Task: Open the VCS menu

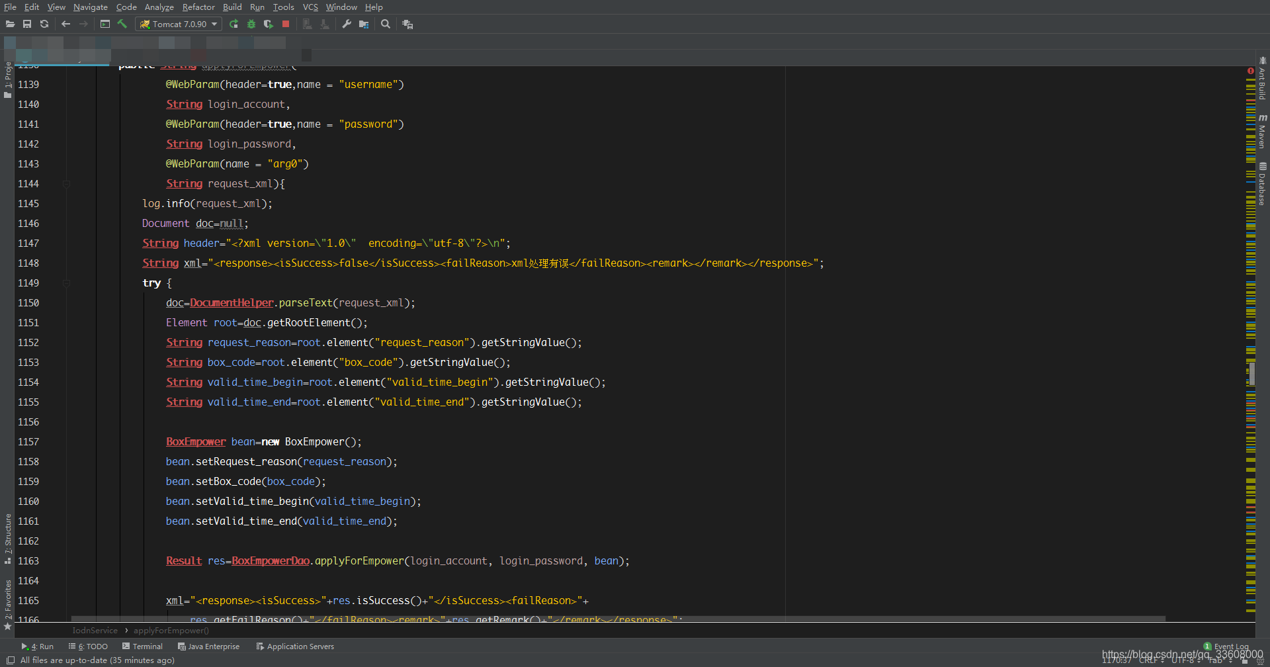Action: [310, 7]
